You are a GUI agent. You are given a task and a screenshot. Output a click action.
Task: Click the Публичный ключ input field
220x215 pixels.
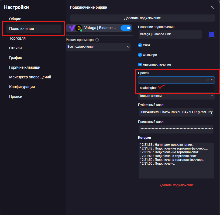click(x=176, y=112)
